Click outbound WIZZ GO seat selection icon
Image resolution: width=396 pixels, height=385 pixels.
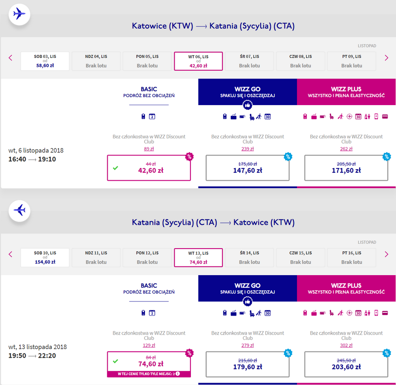(x=252, y=117)
